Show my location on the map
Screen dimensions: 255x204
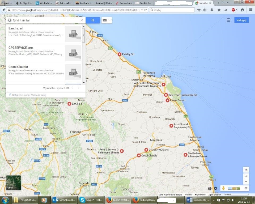coord(246,170)
